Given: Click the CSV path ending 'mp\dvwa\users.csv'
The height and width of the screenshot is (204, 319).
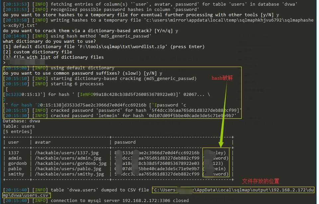Looking at the screenshot, I should click(x=27, y=195).
